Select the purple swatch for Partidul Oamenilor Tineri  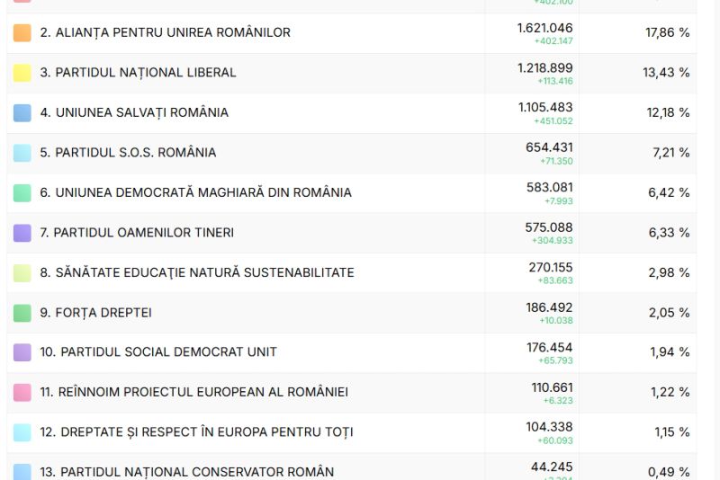pos(22,233)
